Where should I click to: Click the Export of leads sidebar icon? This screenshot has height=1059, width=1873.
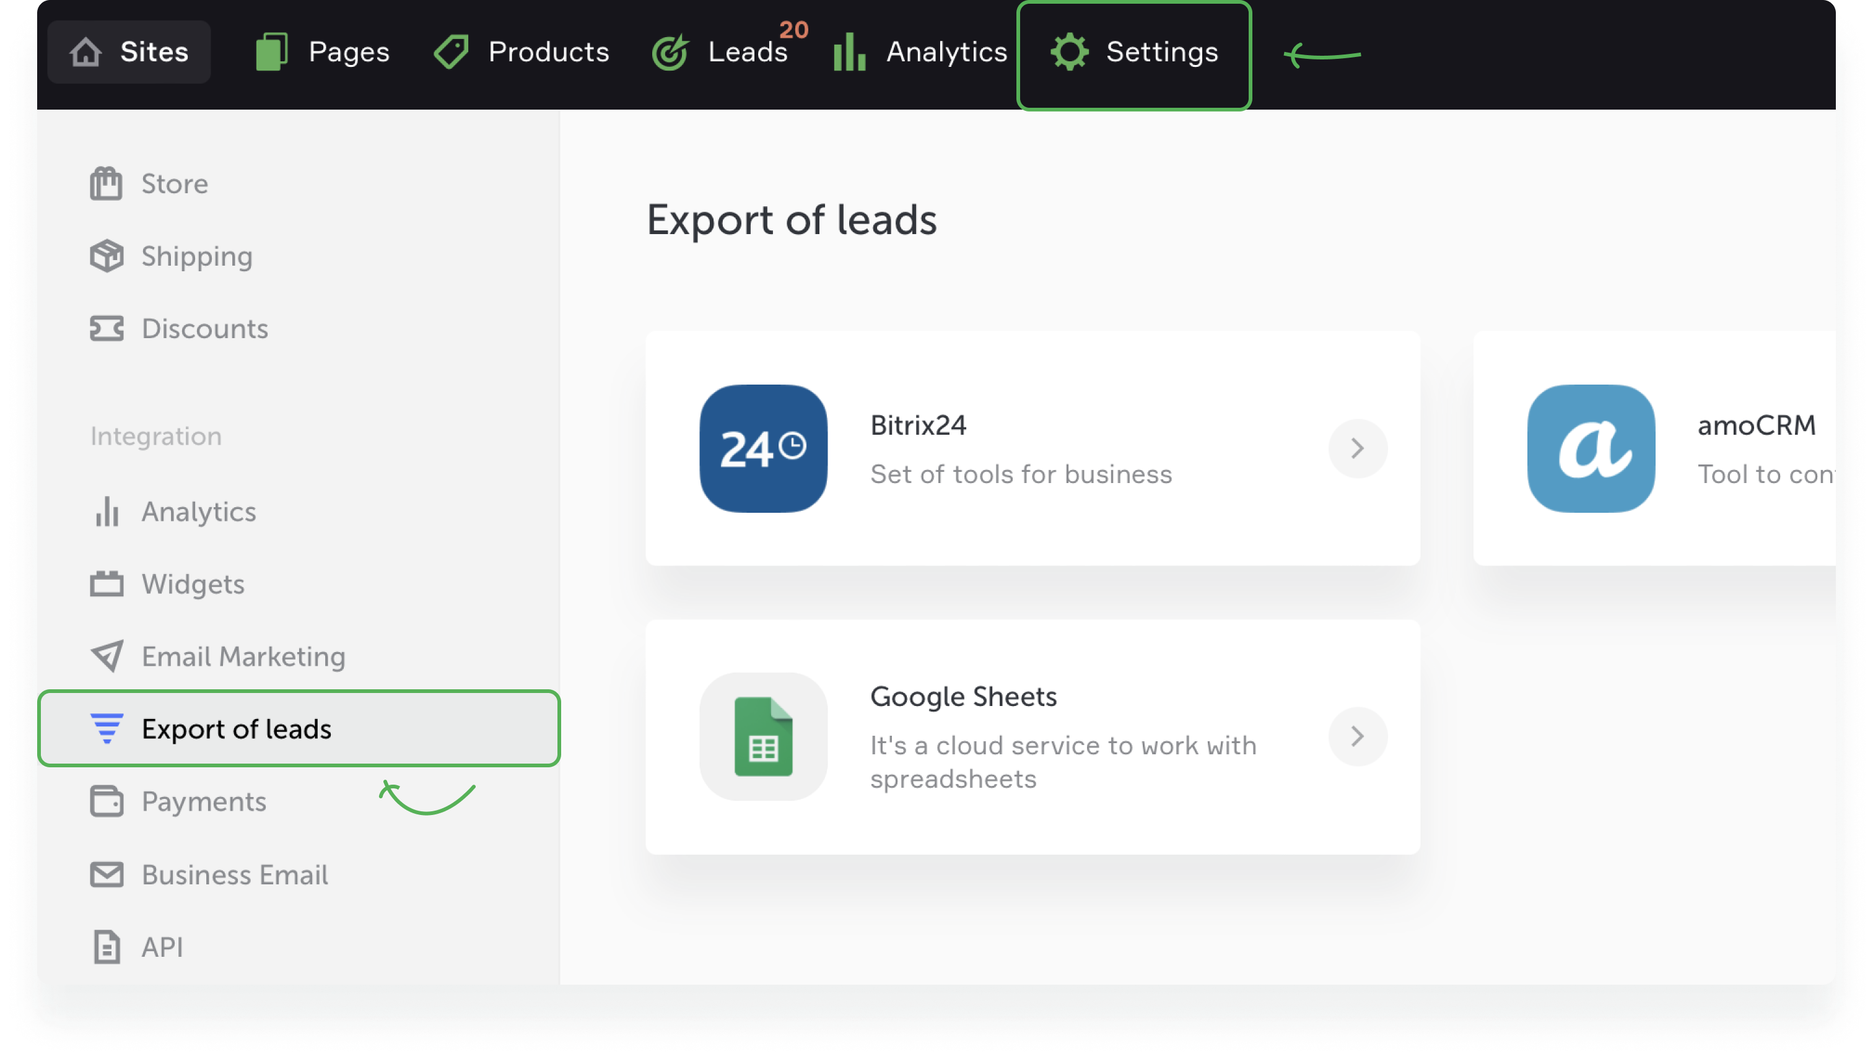(105, 728)
